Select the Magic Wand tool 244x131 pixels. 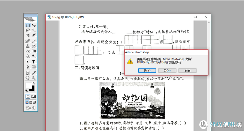(x=34, y=30)
